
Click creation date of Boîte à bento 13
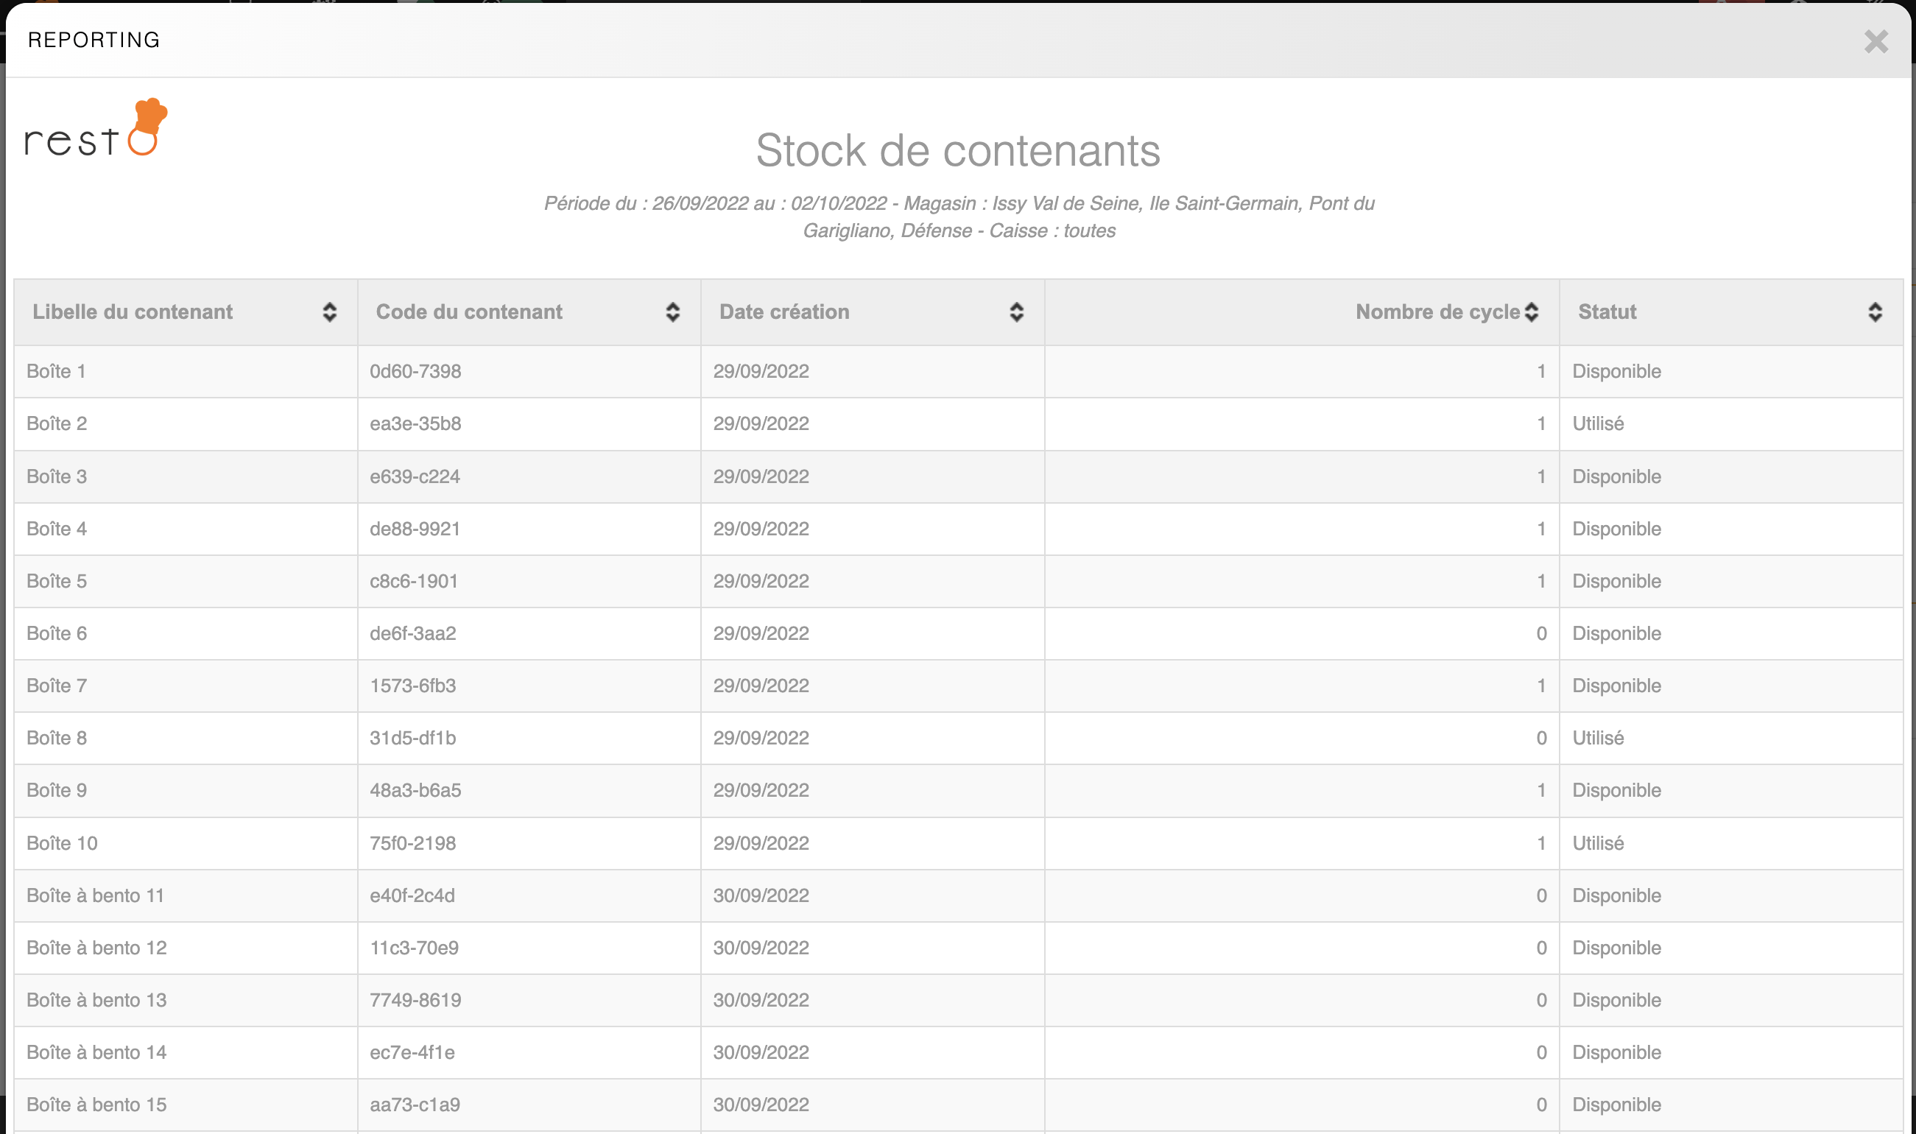760,999
